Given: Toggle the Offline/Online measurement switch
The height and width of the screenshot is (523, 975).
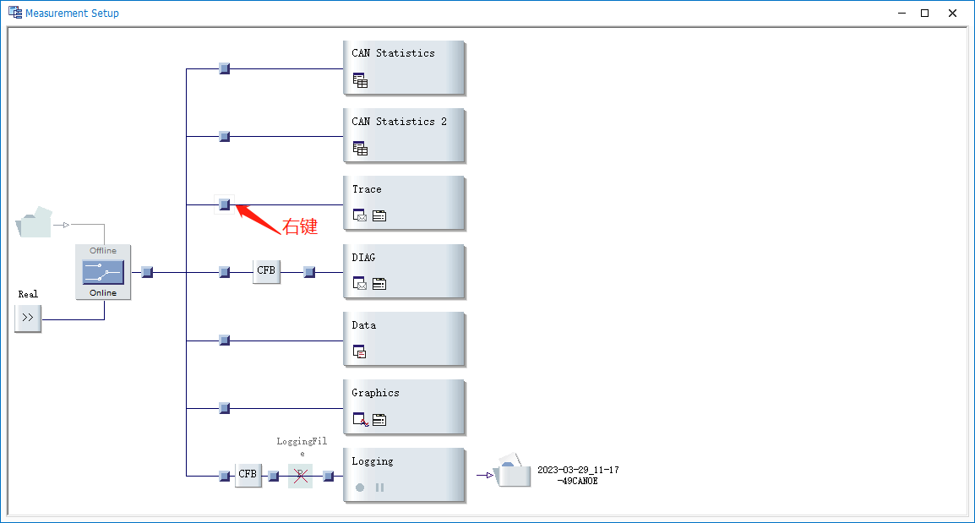Looking at the screenshot, I should pos(102,271).
